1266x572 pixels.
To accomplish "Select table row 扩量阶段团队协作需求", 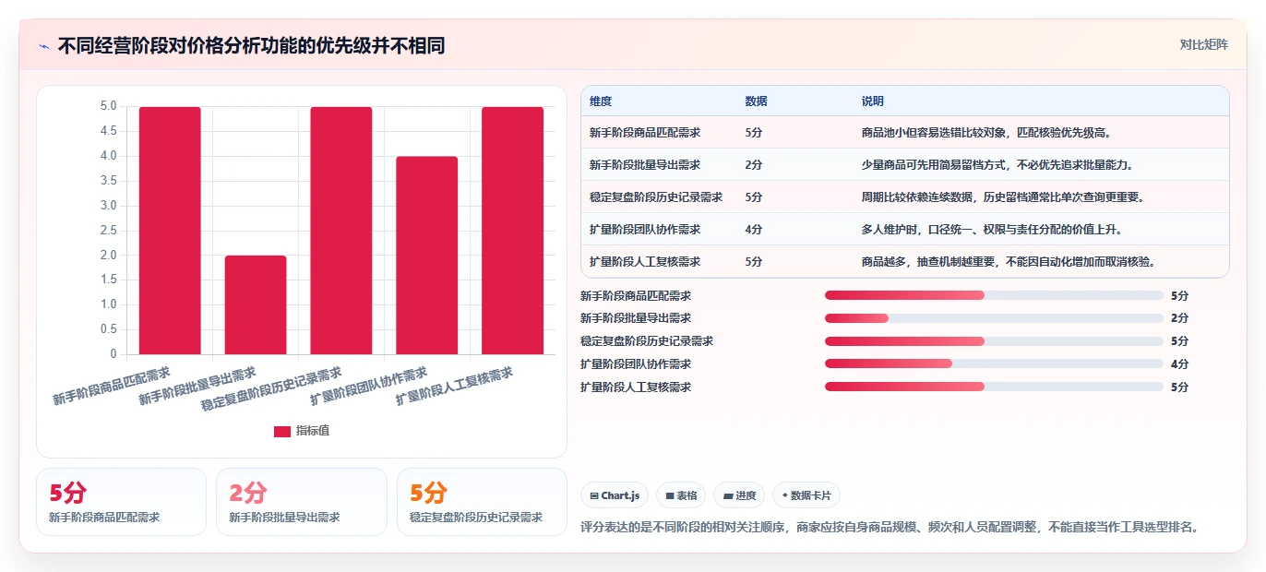I will 905,230.
